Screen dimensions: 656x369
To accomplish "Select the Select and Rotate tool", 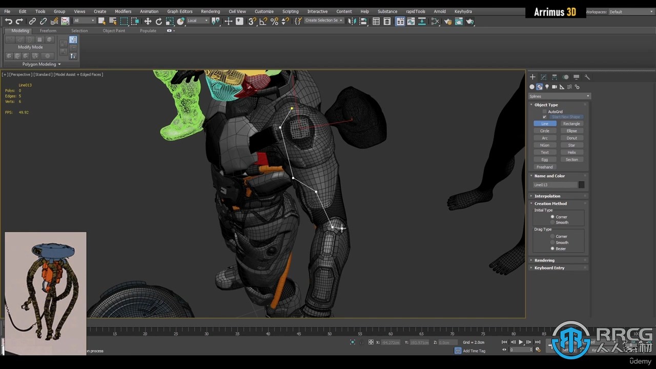I will click(159, 21).
